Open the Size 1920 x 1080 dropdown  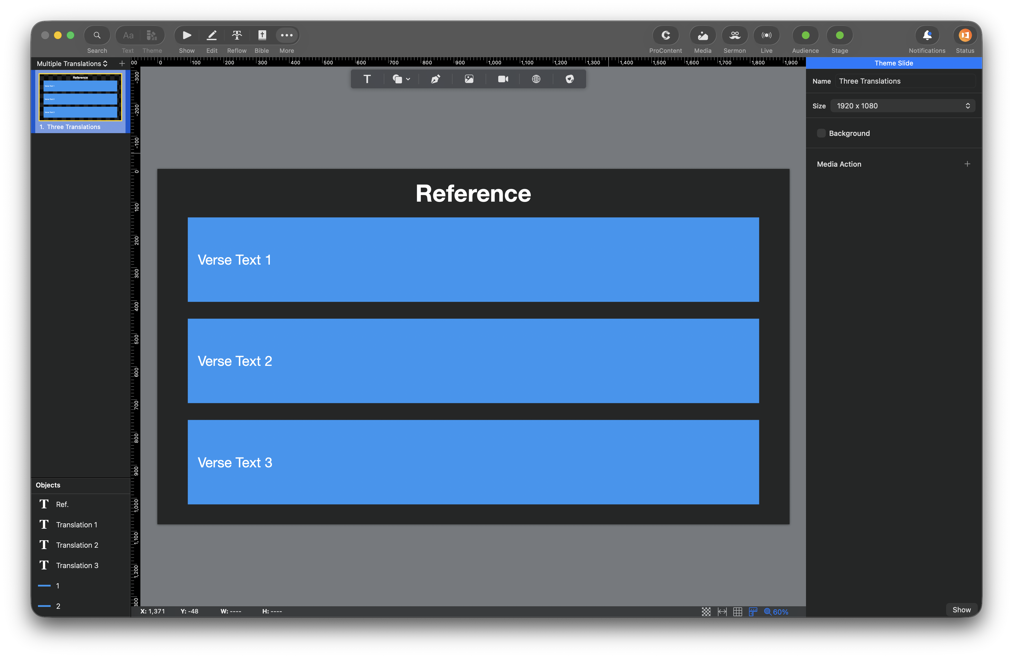pos(902,106)
